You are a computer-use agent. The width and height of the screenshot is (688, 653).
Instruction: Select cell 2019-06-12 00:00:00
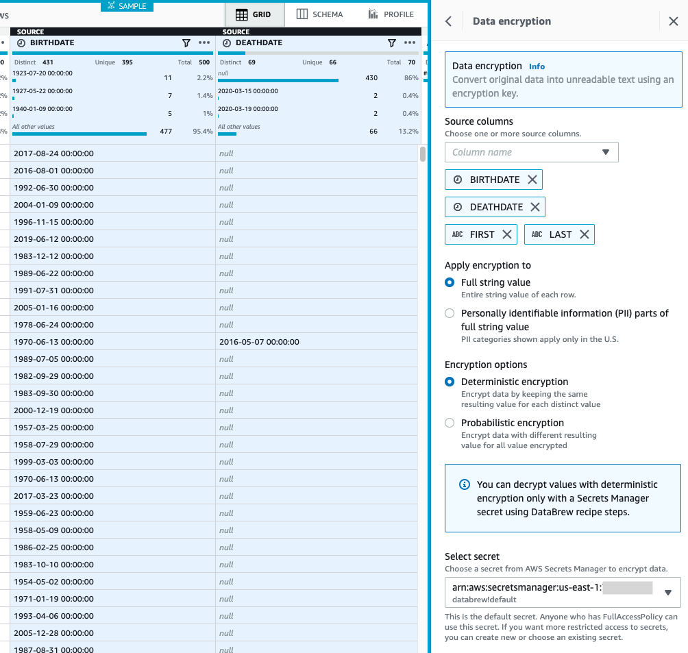point(112,239)
